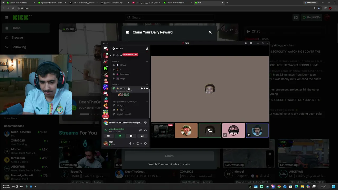The image size is (338, 190).
Task: Click the Claim reward button
Action: [x=169, y=156]
